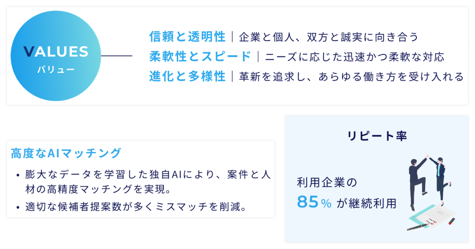Click the text ニーズに応じた迅速かつ柔軟な対応

click(x=355, y=57)
